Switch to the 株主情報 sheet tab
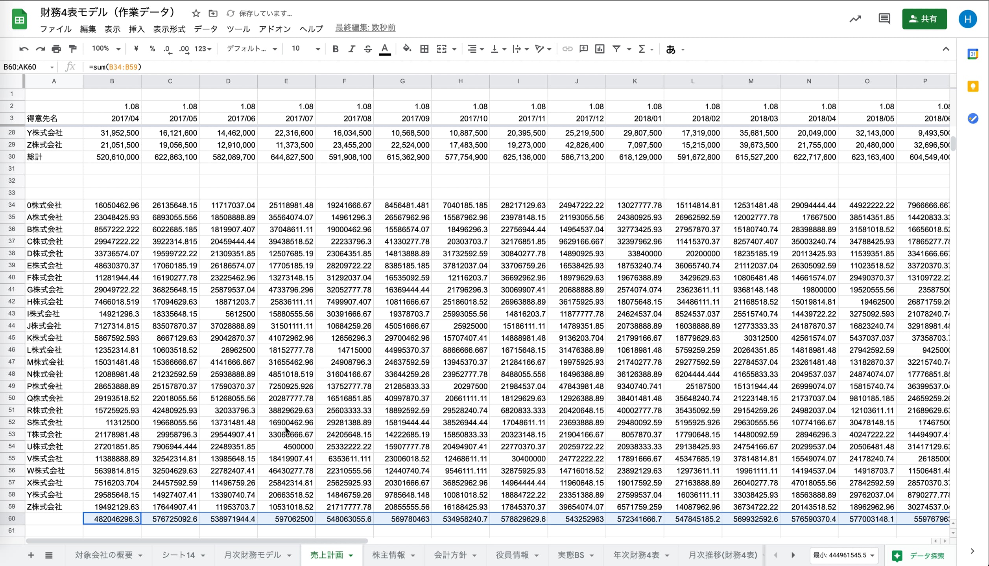The image size is (989, 566). pyautogui.click(x=388, y=555)
